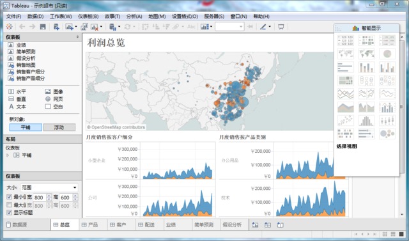Open the new worksheet icon dropdown arrow
Screen dimensions: 409x241
coord(76,27)
